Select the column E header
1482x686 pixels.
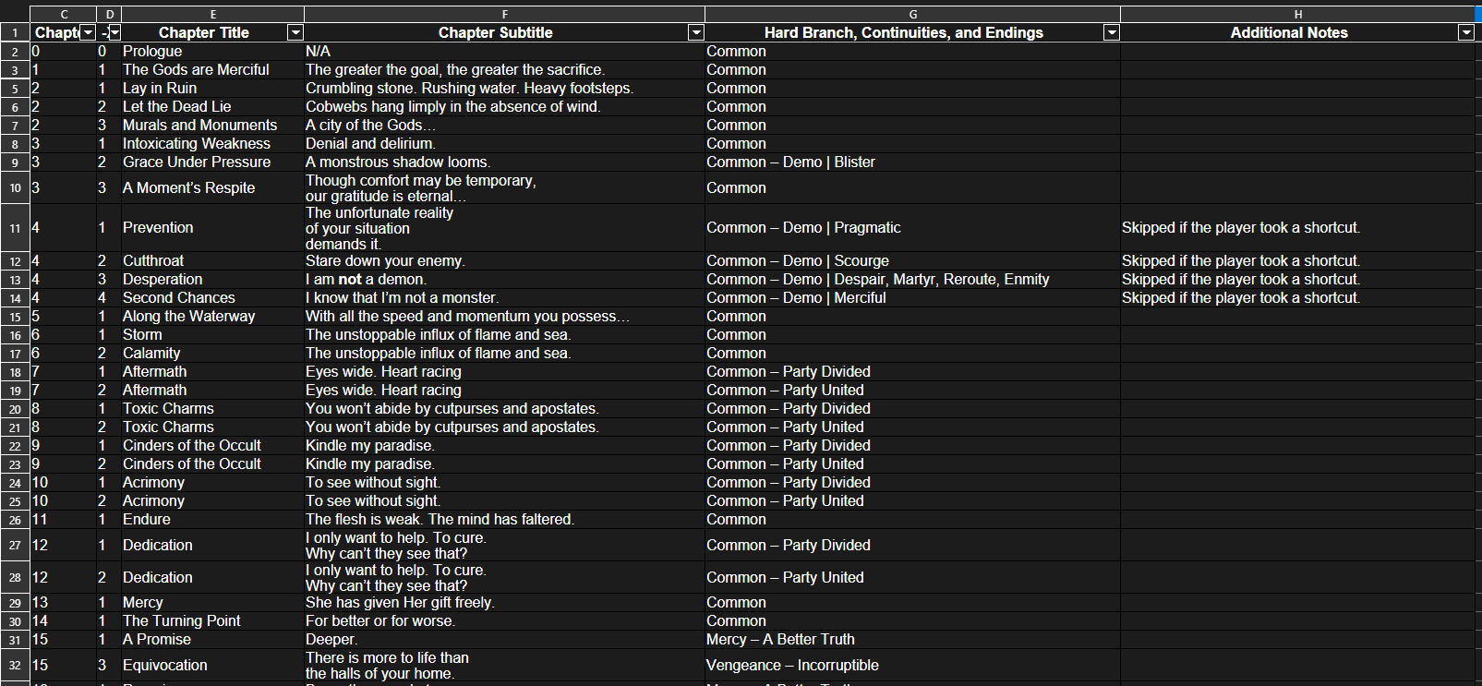point(213,15)
